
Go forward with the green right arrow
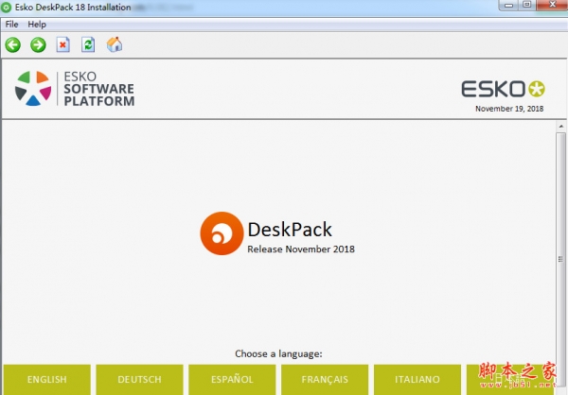pos(38,45)
